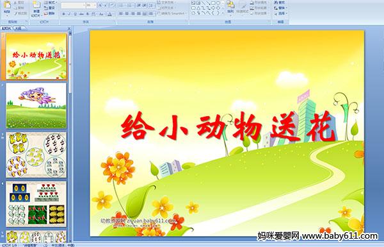
Task: Click the Arrange icon in the drawing group
Action: [x=230, y=7]
